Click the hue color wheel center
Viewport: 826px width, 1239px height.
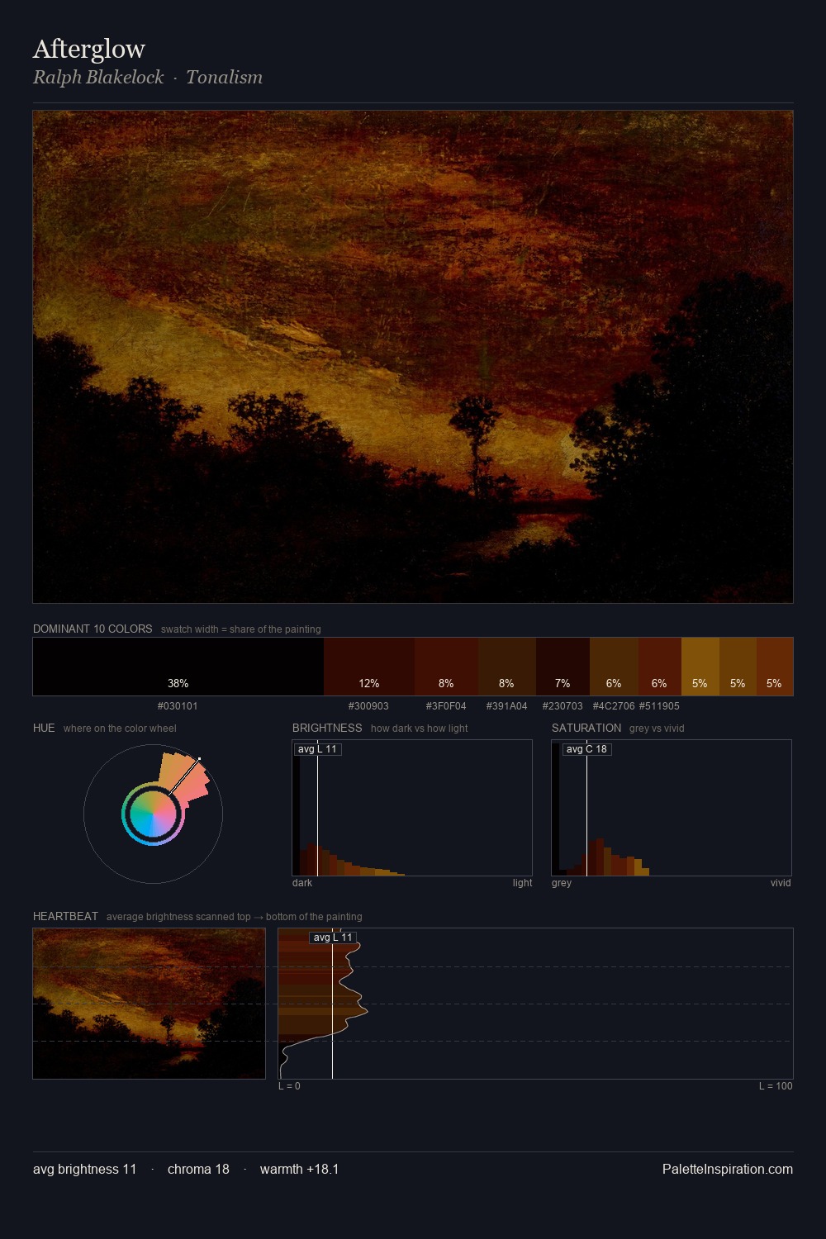(x=153, y=814)
